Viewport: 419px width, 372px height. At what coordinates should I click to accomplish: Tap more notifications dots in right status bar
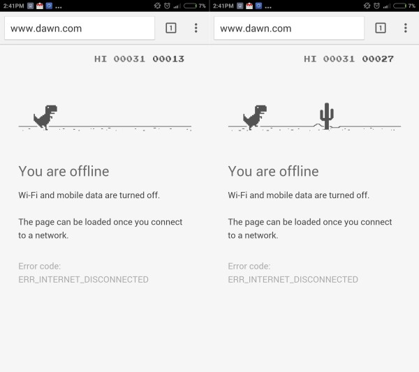267,8
